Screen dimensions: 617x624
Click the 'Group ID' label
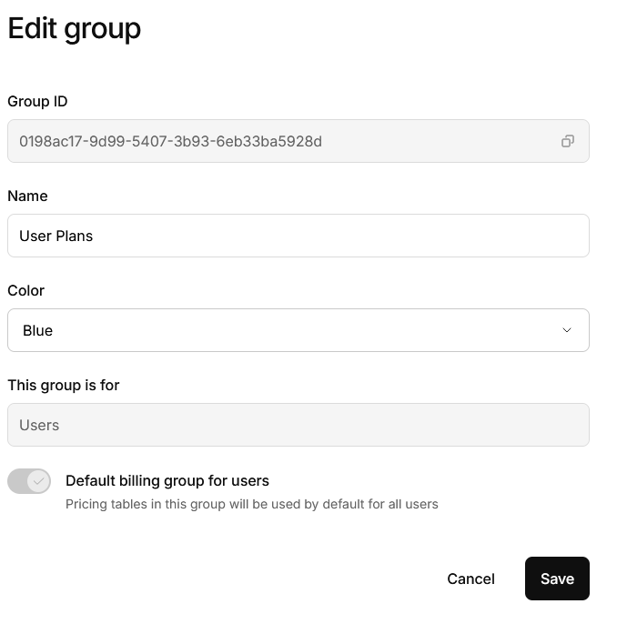pyautogui.click(x=37, y=102)
